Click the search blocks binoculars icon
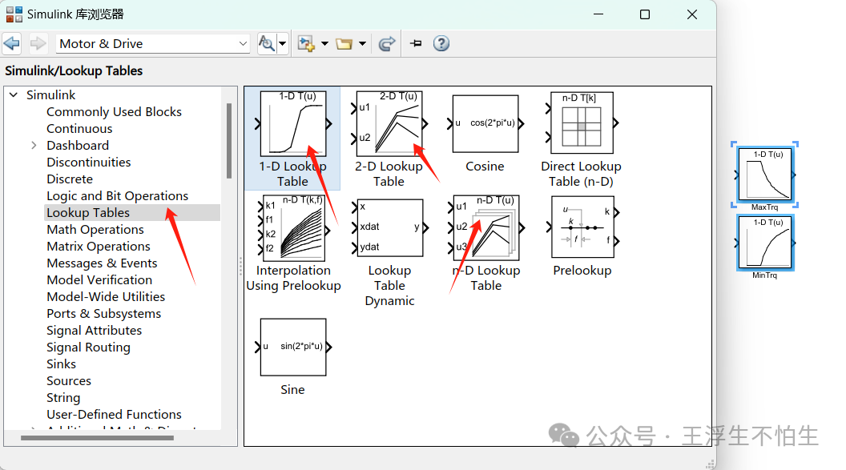 pyautogui.click(x=267, y=43)
